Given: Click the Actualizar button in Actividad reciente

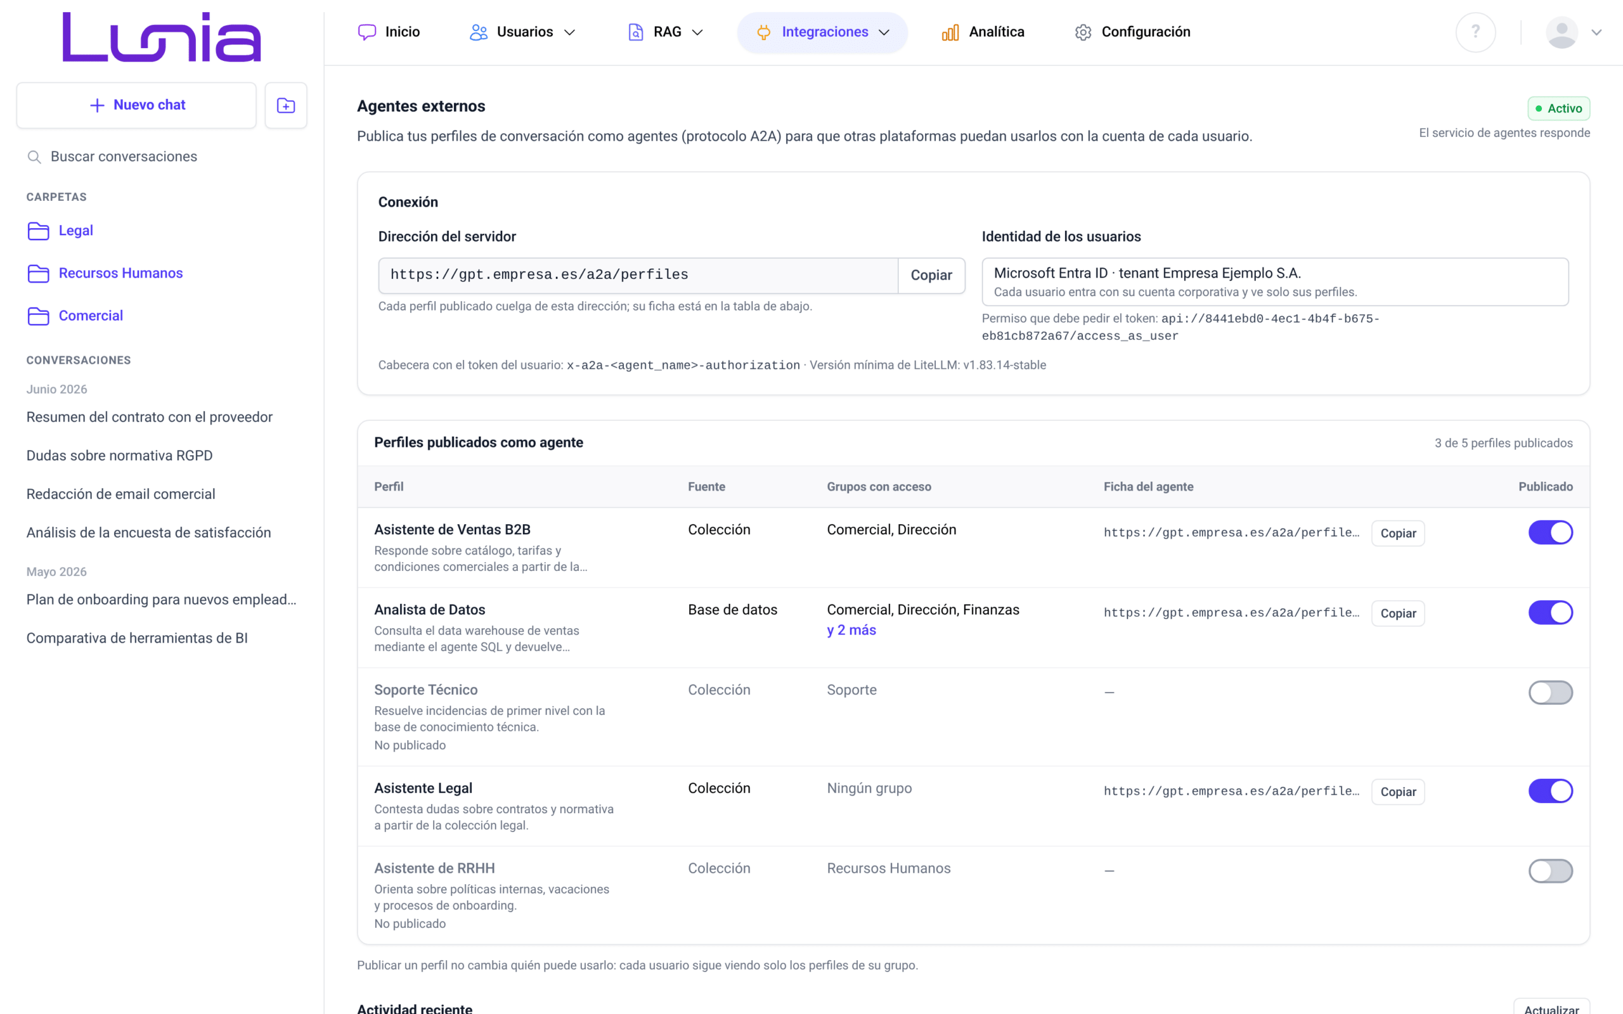Looking at the screenshot, I should click(x=1551, y=1008).
